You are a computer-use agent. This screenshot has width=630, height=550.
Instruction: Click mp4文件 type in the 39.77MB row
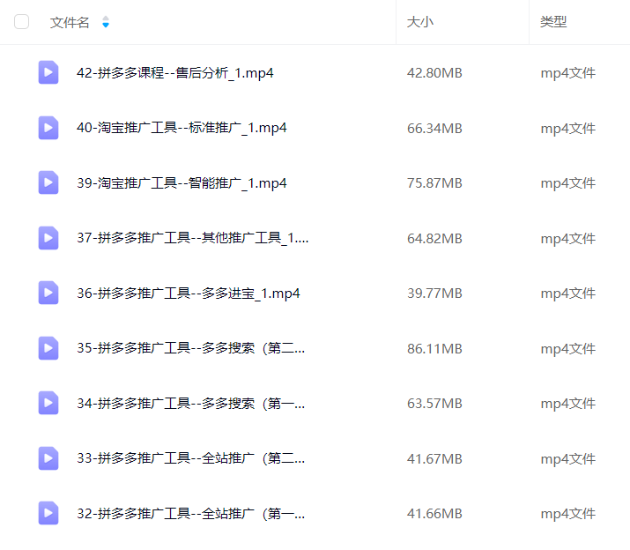pyautogui.click(x=567, y=294)
